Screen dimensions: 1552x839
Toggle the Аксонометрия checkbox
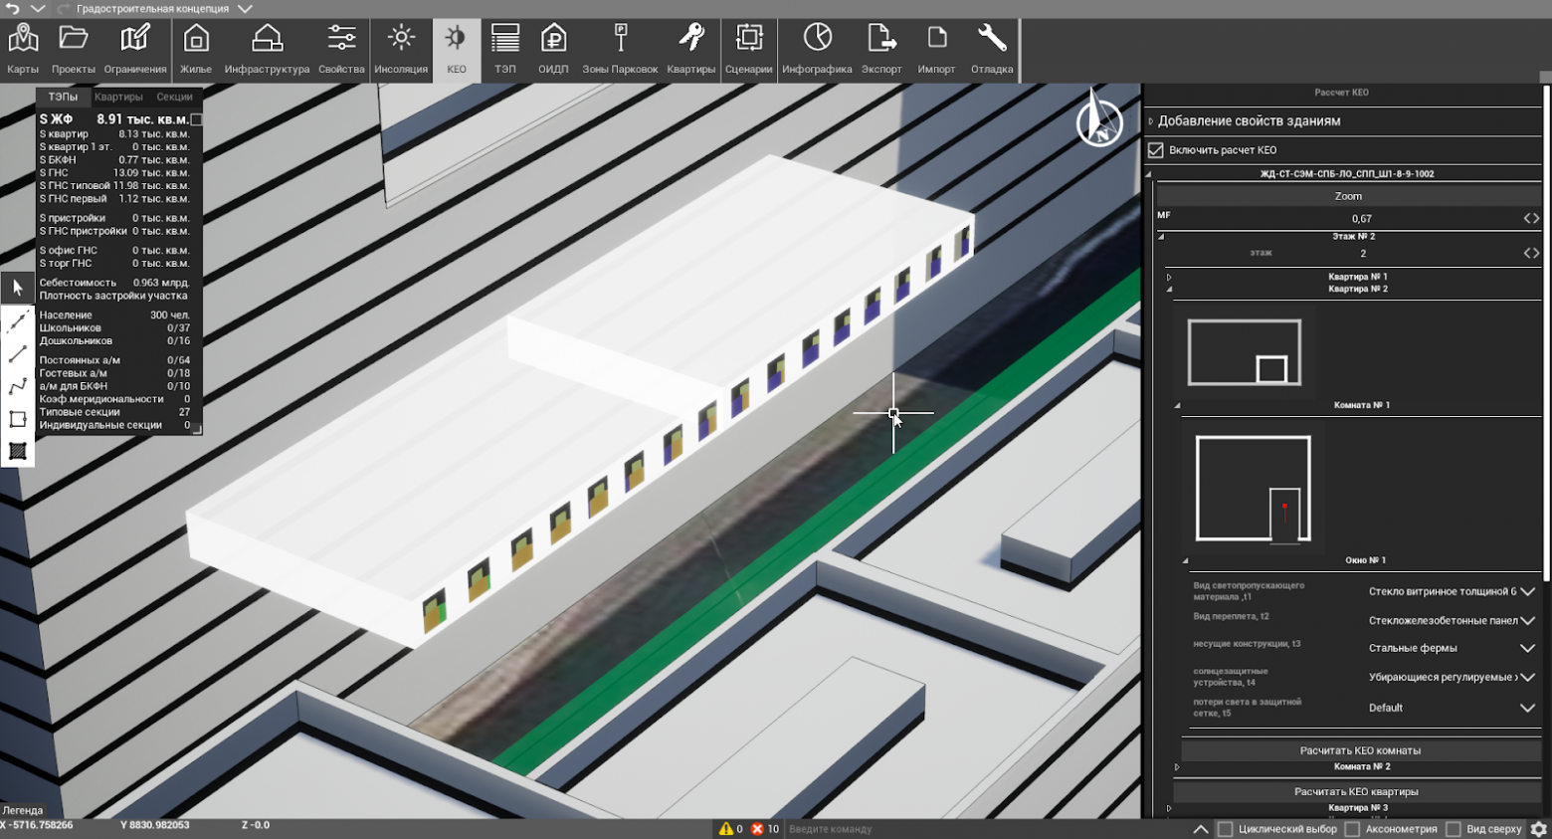click(x=1352, y=829)
